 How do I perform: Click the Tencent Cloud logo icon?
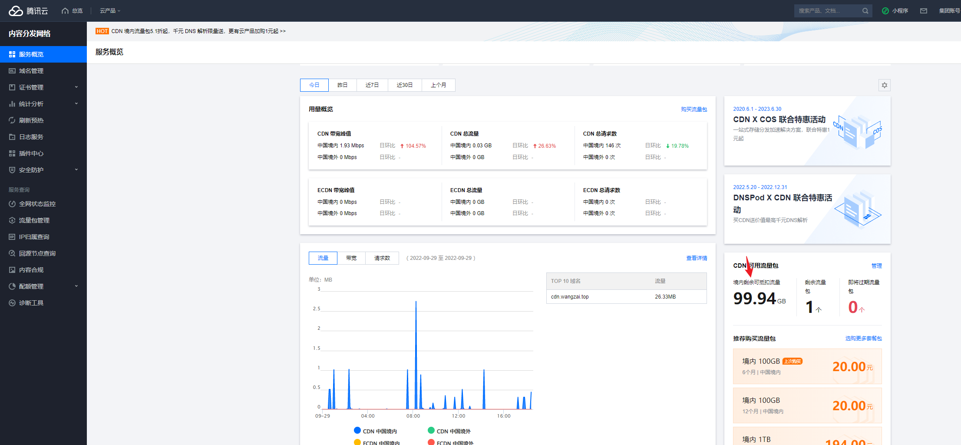click(16, 11)
